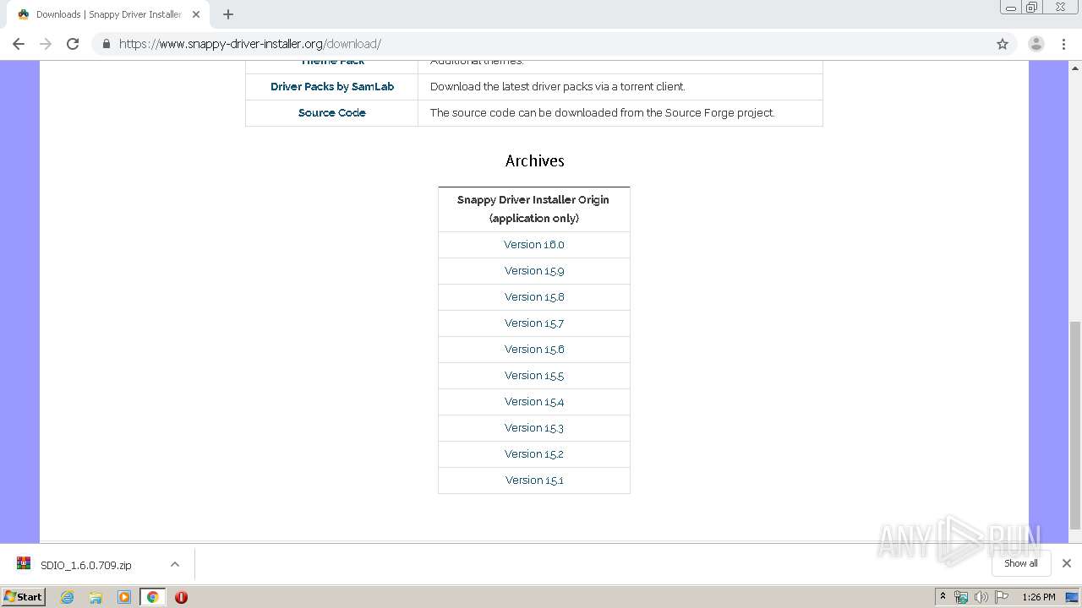Expand options for SDIO_1.6.0.709.zip download

tap(175, 564)
